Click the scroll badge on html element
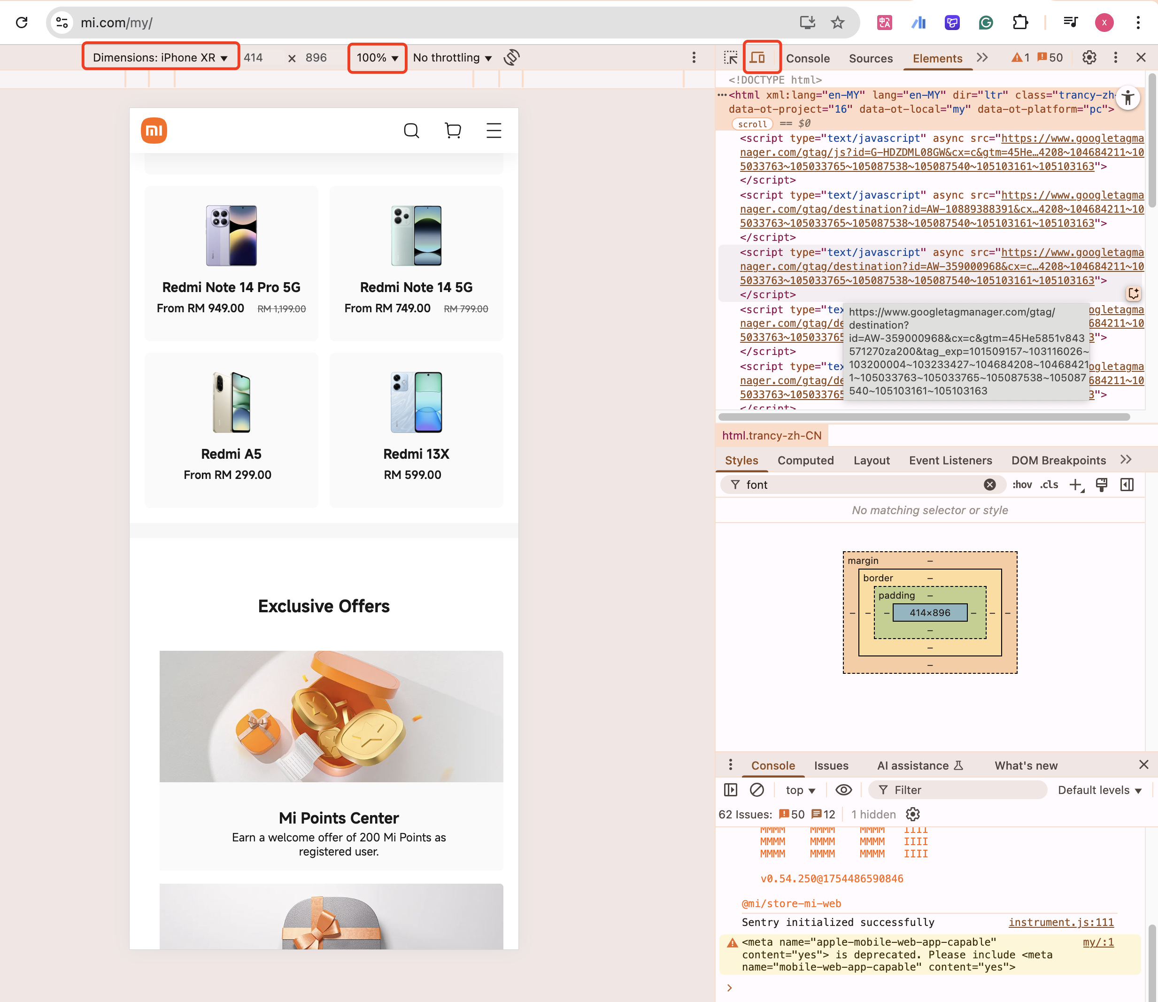The height and width of the screenshot is (1002, 1158). coord(752,124)
